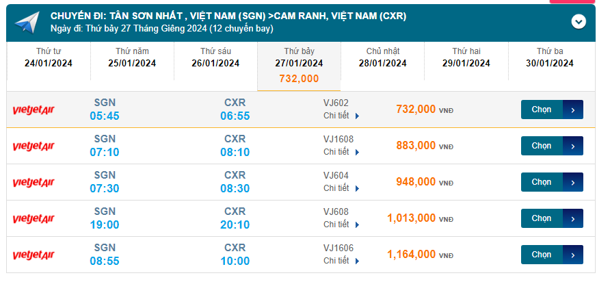Click VietJet Air logo for flight VJ1606
Viewport: 597px width, 282px height.
click(34, 255)
